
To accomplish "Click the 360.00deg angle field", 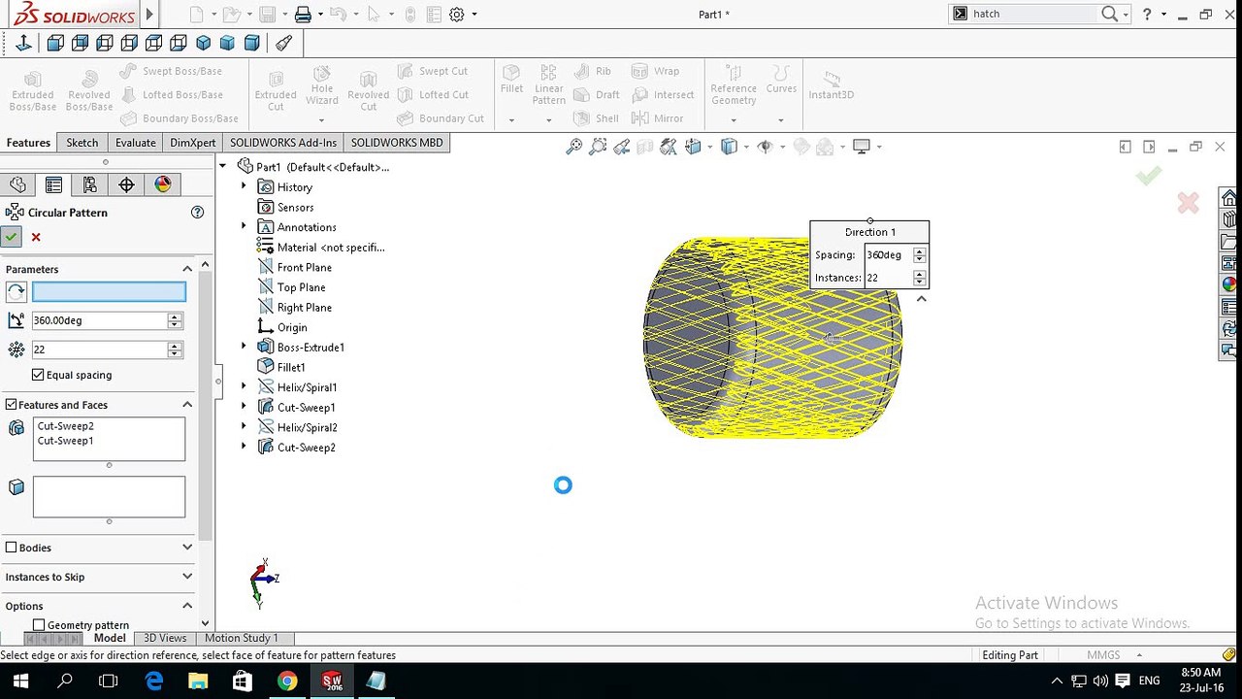I will [x=100, y=320].
